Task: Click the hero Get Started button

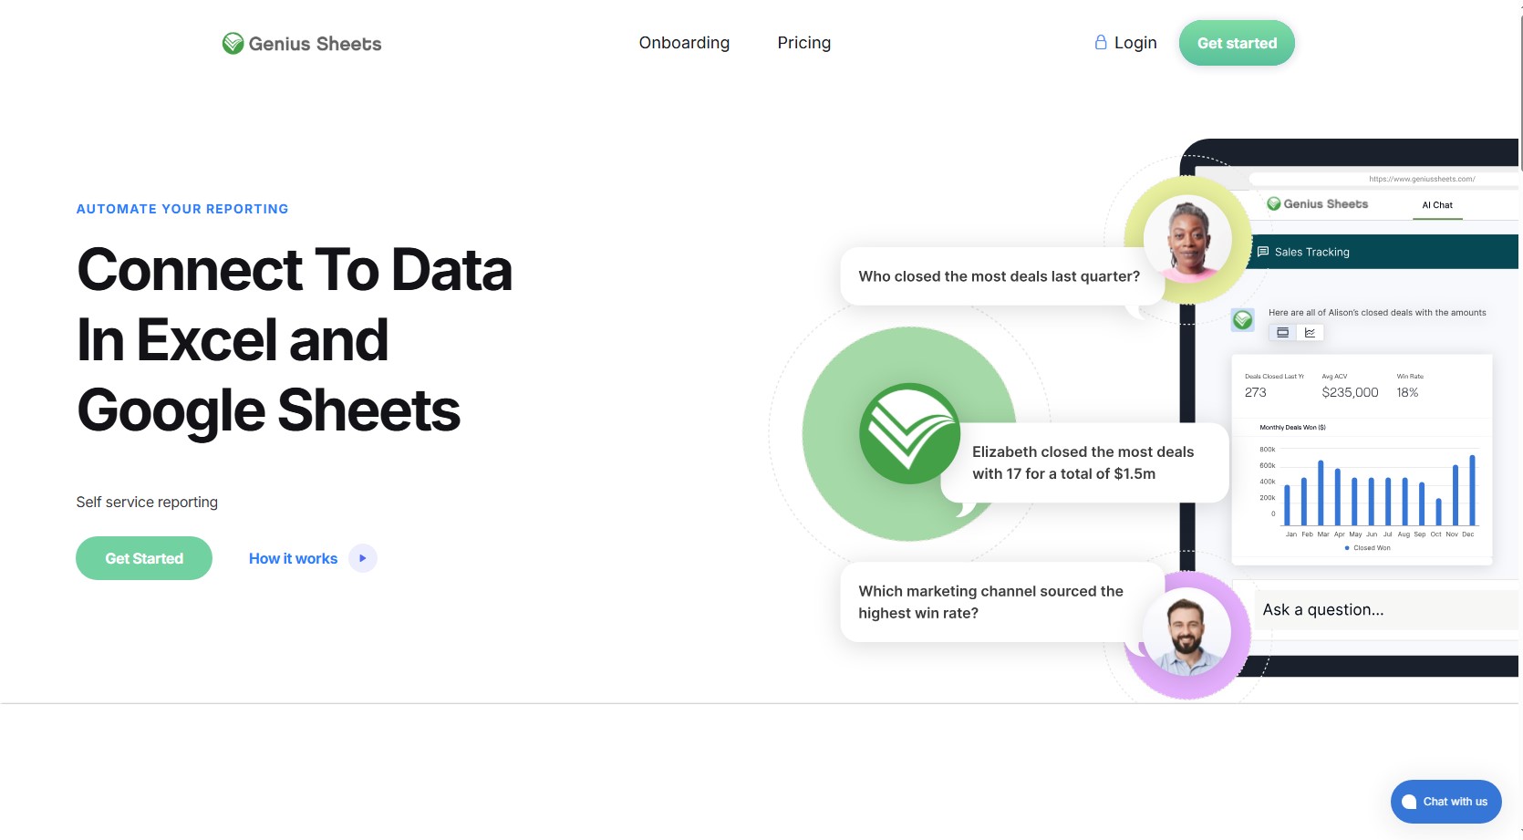Action: point(144,558)
